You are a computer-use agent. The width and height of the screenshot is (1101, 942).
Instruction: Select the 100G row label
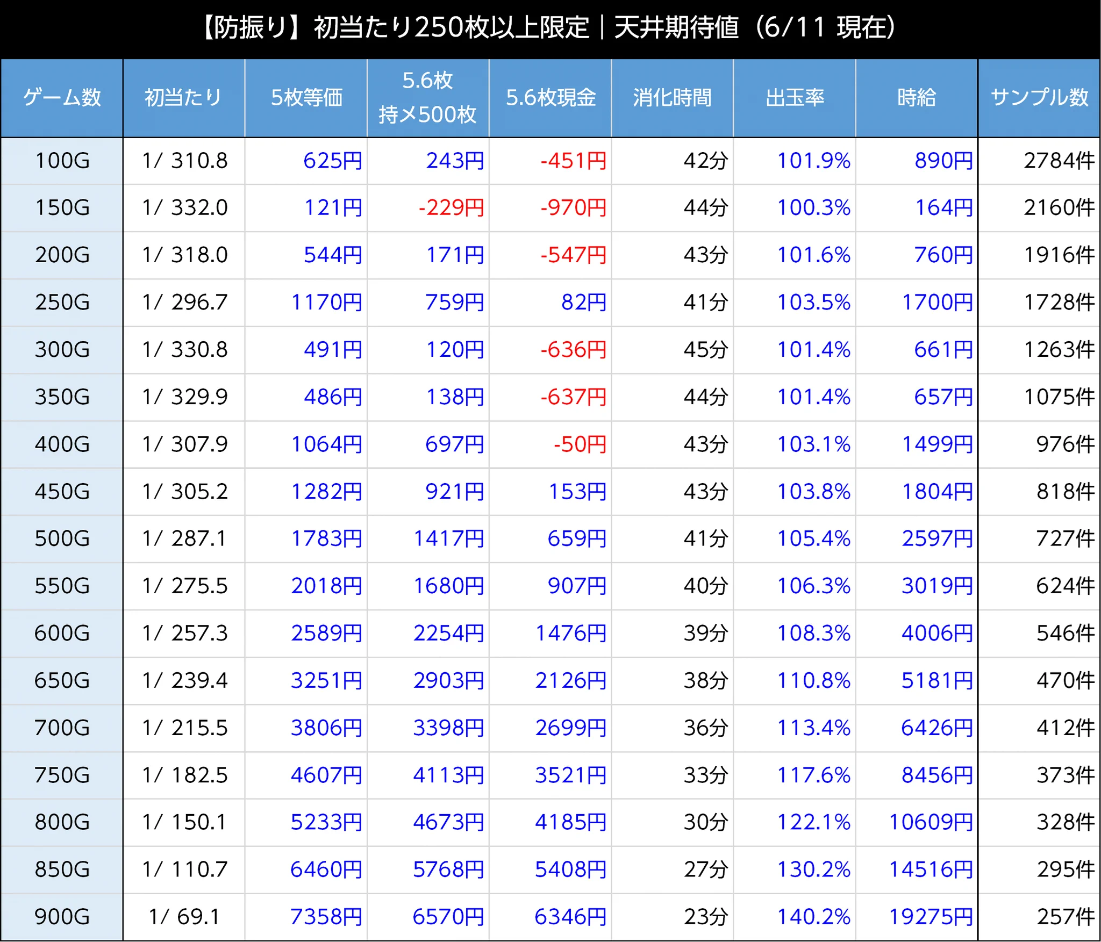[x=62, y=161]
